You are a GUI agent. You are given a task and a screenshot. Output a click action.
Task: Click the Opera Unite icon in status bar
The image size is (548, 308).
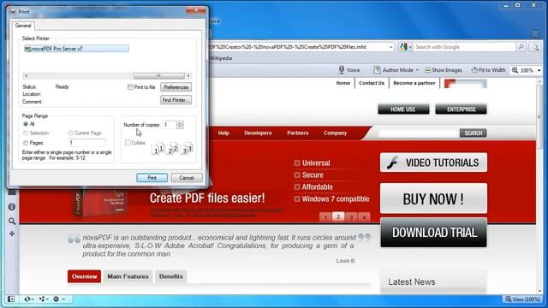click(x=42, y=299)
